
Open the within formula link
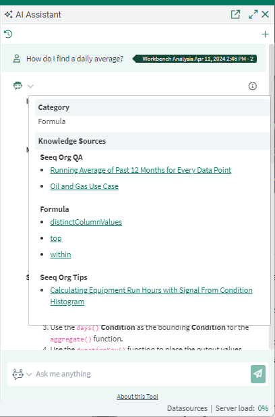point(61,254)
